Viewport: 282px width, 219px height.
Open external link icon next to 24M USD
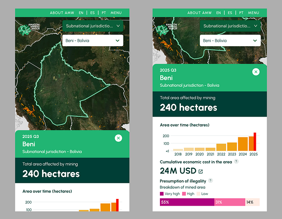(201, 172)
